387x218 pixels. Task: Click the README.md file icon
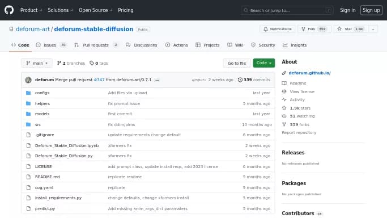(28, 177)
